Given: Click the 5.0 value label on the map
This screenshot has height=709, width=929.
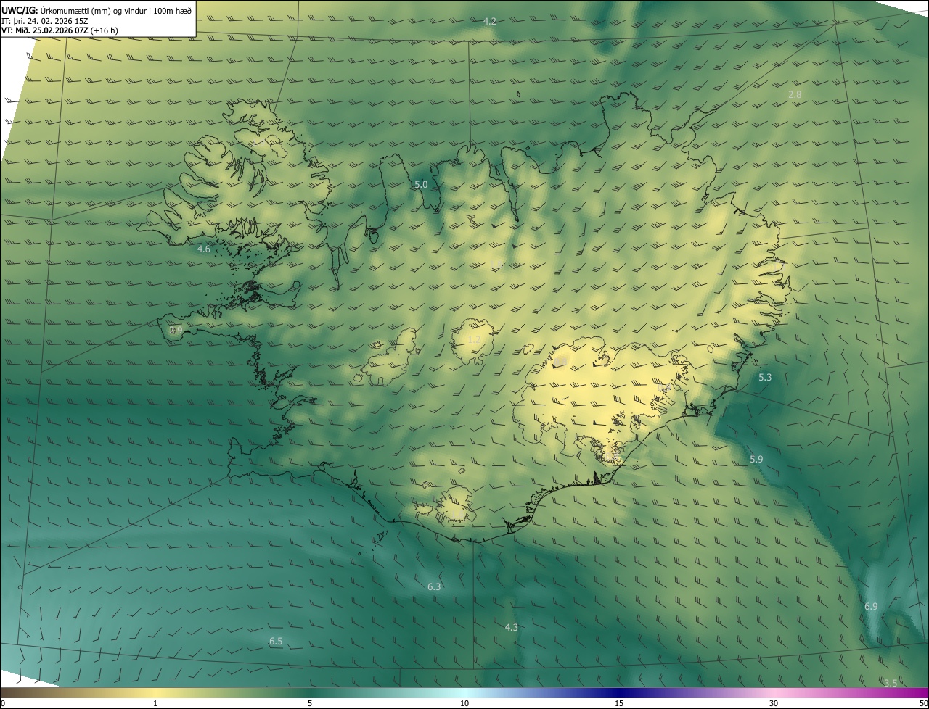Looking at the screenshot, I should [x=421, y=185].
